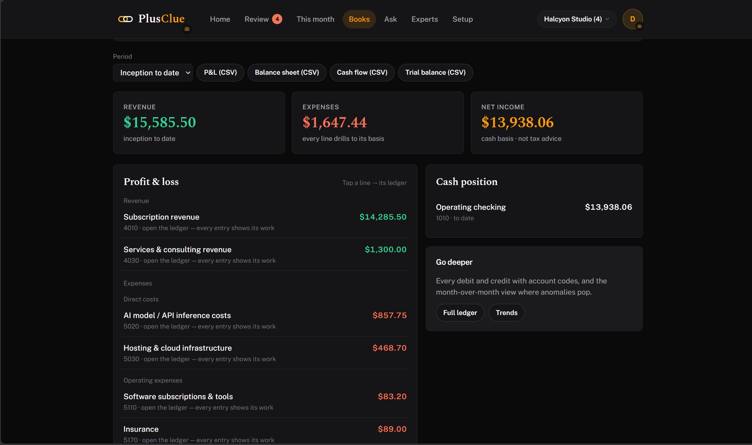The image size is (752, 445).
Task: View Trends from Go deeper card
Action: [x=506, y=313]
